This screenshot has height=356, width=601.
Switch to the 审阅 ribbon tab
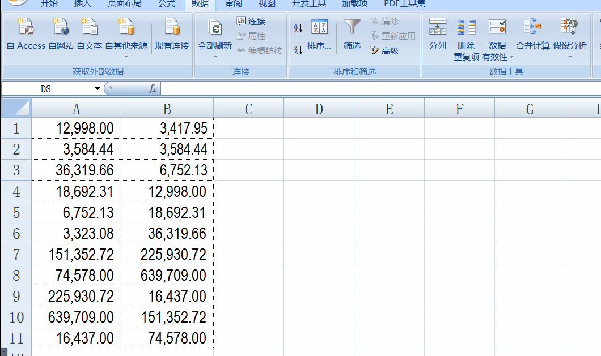[233, 4]
